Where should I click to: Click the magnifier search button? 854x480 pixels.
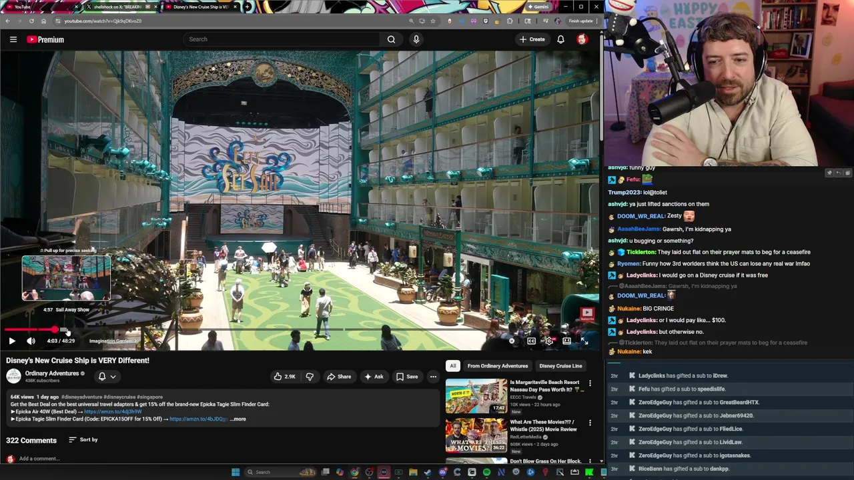coord(391,39)
